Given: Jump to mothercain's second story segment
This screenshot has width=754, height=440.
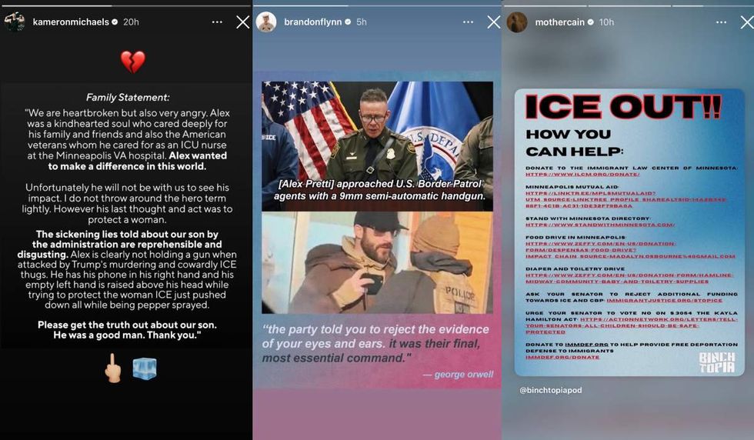Looking at the screenshot, I should point(629,6).
